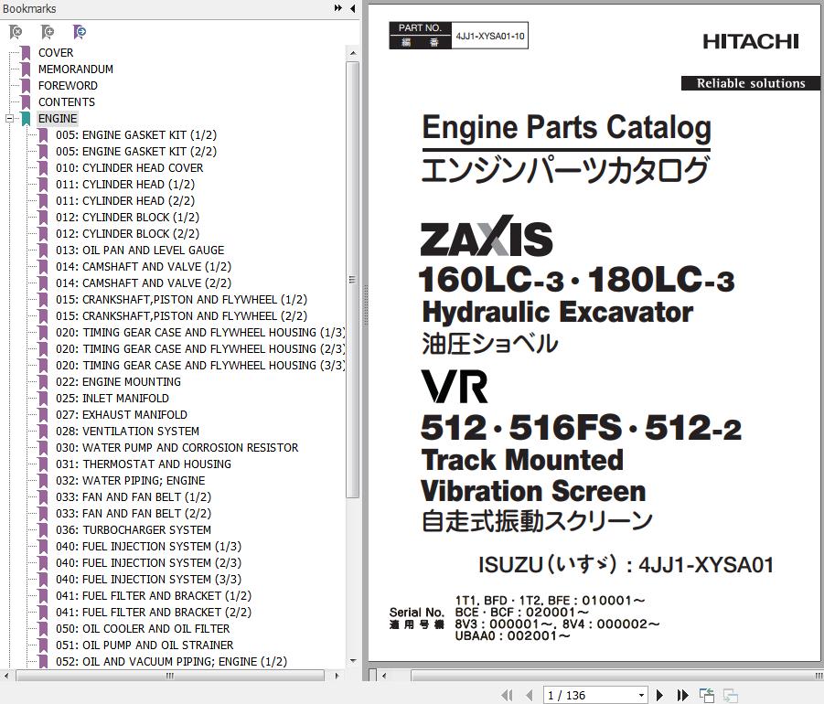824x704 pixels.
Task: Select the ENGINE bookmark
Action: click(x=58, y=118)
